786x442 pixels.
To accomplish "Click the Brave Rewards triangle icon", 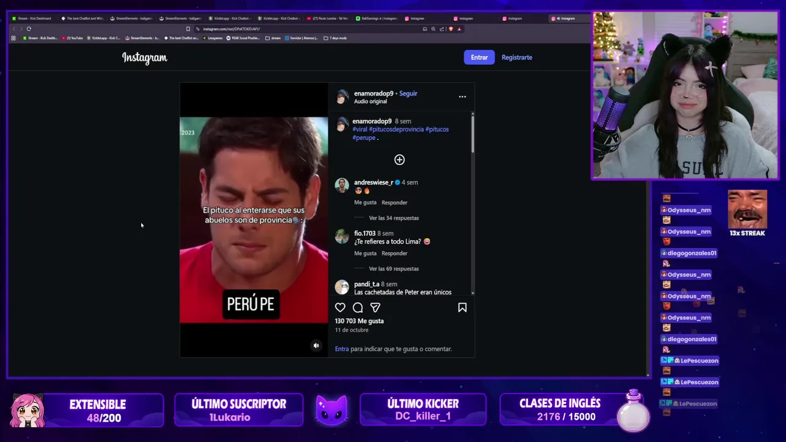I will [x=459, y=29].
